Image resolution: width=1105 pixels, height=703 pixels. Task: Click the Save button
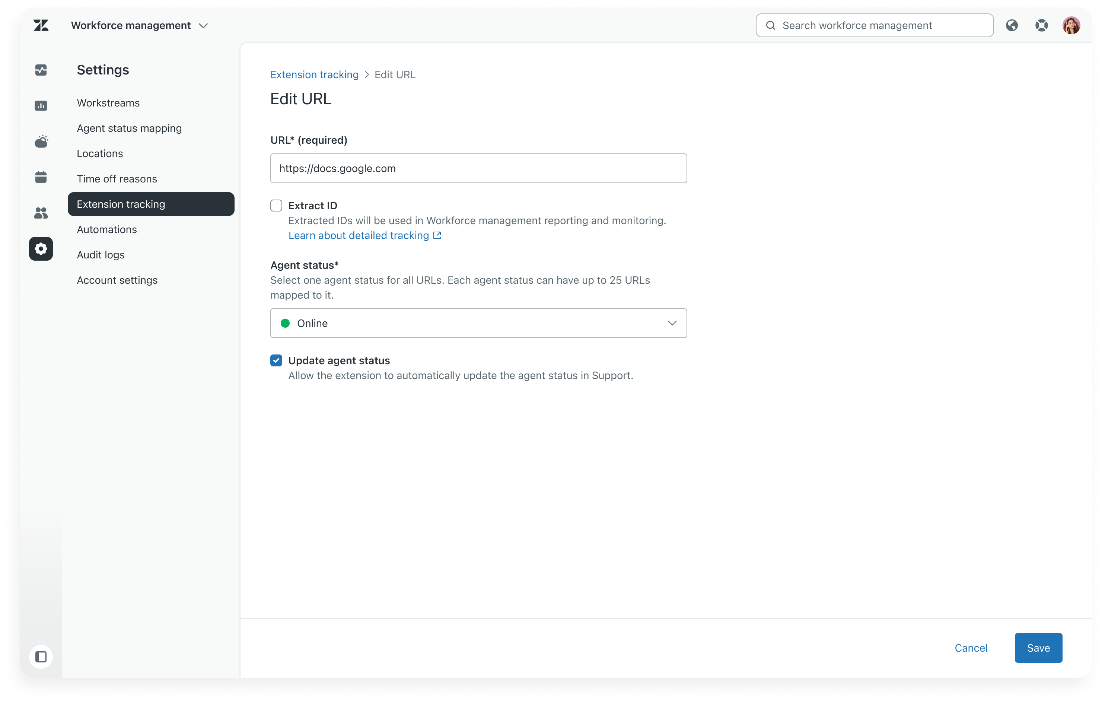pyautogui.click(x=1038, y=648)
